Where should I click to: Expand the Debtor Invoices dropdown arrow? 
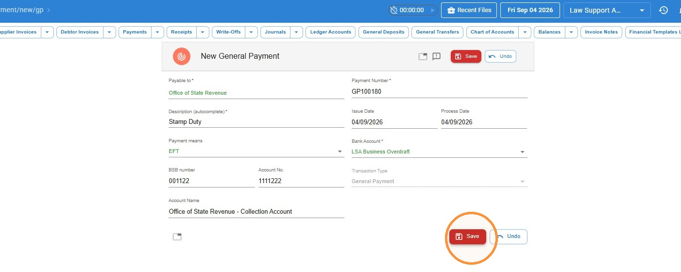(109, 32)
